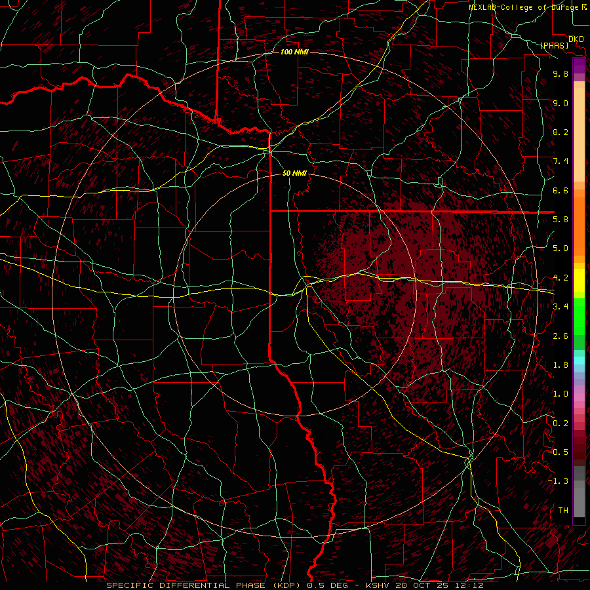Click the 5.0 value on the scale
This screenshot has height=590, width=590.
pos(560,248)
